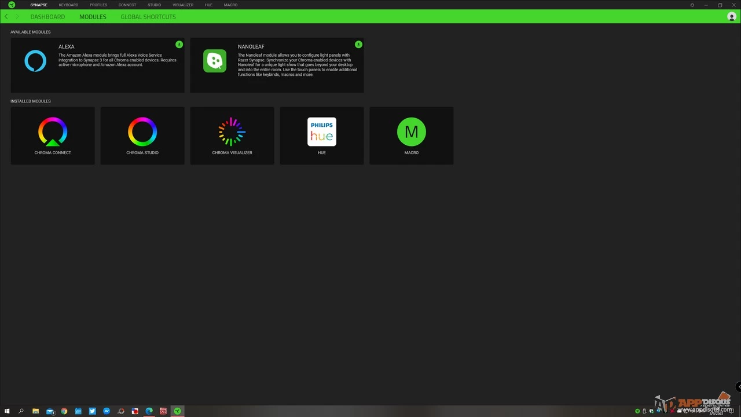Launch Google Chrome from taskbar

[64, 411]
